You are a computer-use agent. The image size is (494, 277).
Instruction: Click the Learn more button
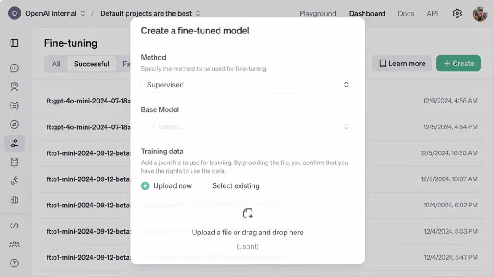402,64
